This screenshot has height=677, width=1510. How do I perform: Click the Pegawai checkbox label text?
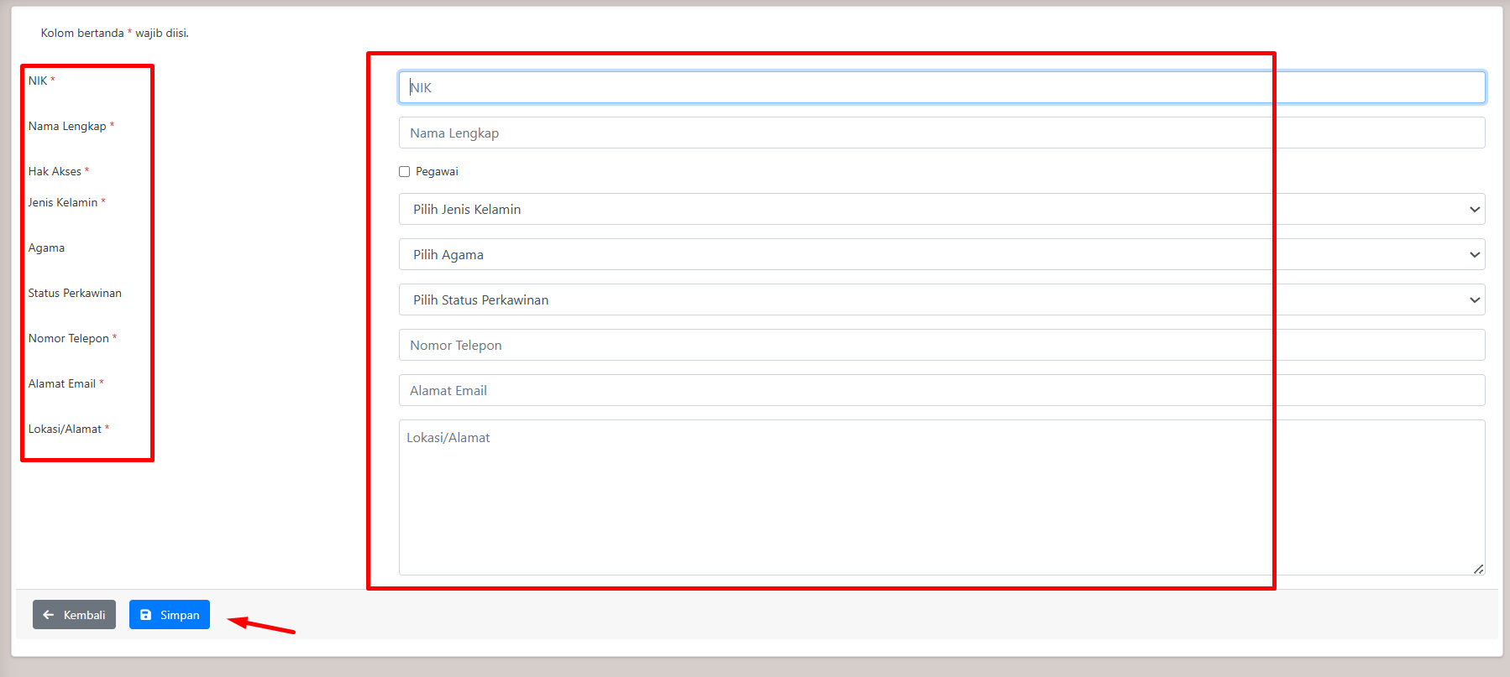pyautogui.click(x=437, y=172)
